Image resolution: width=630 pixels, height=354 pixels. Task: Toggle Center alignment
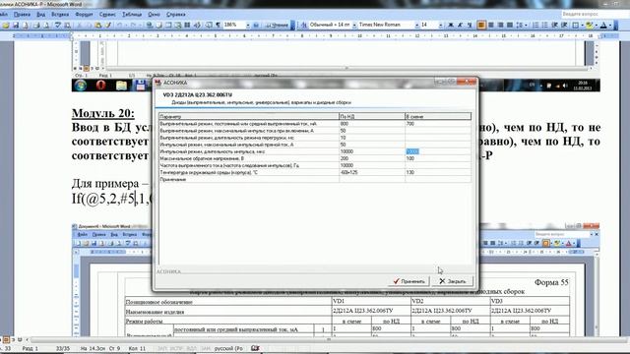[x=490, y=26]
